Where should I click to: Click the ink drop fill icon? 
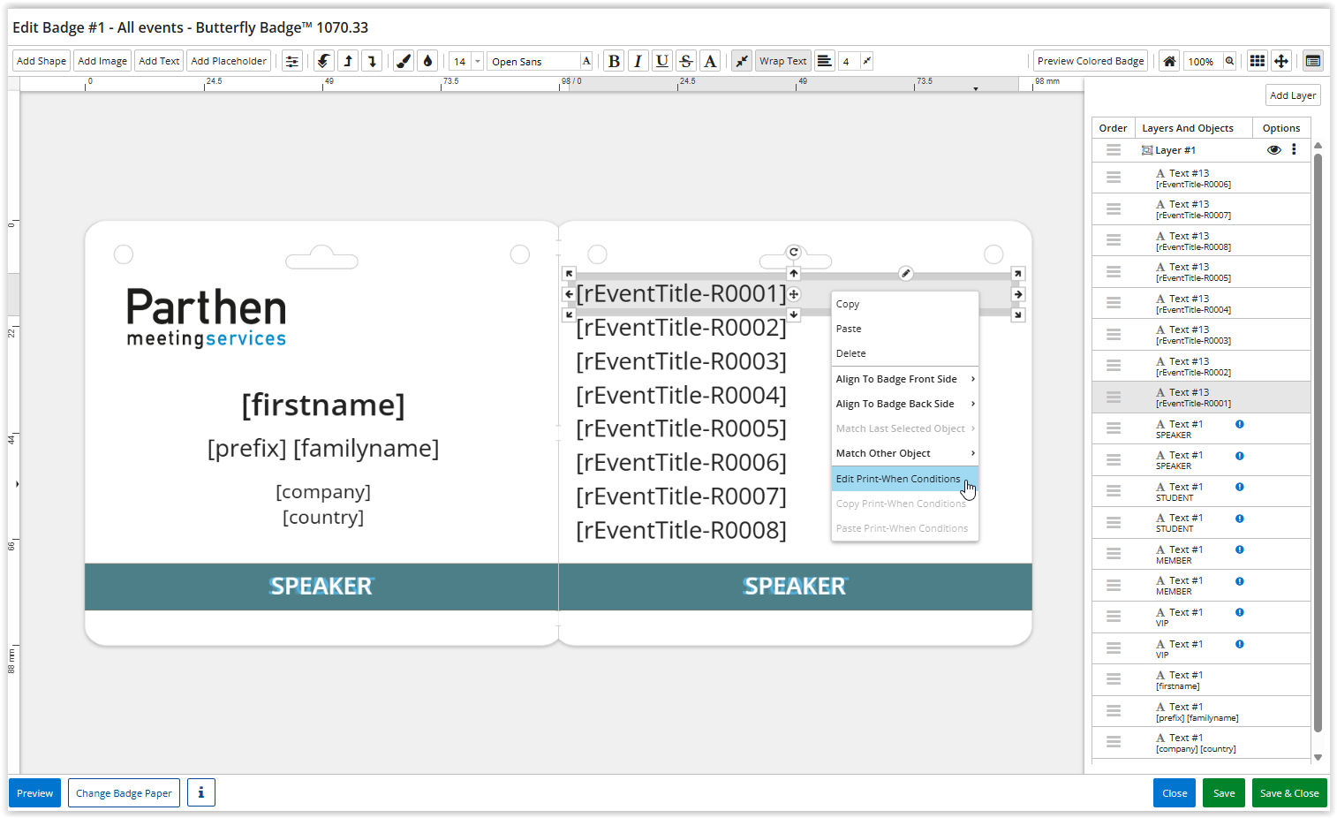point(427,61)
